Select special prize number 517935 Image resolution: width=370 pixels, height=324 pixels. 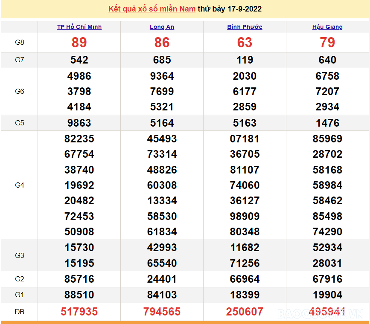click(79, 312)
